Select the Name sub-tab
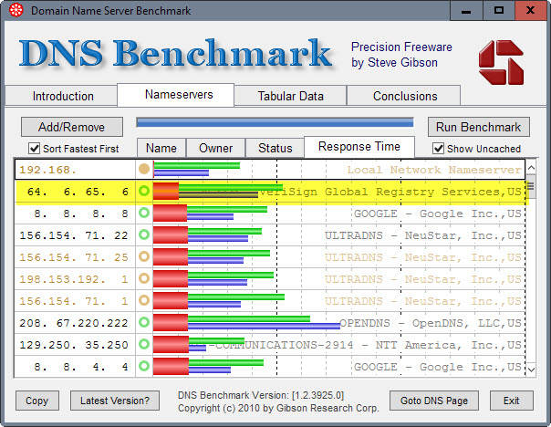This screenshot has width=551, height=427. click(x=161, y=148)
